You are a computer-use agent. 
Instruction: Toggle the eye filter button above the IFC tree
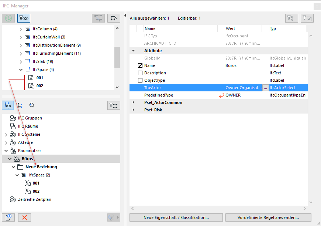pyautogui.click(x=24, y=18)
